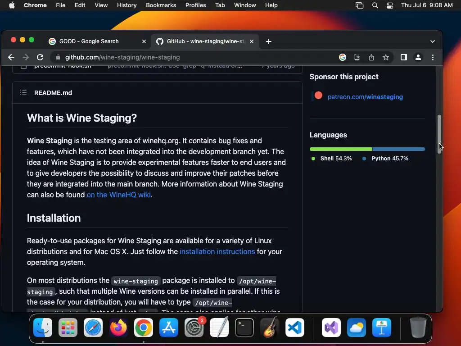The width and height of the screenshot is (461, 346).
Task: Open the Profiles menu
Action: click(x=195, y=5)
